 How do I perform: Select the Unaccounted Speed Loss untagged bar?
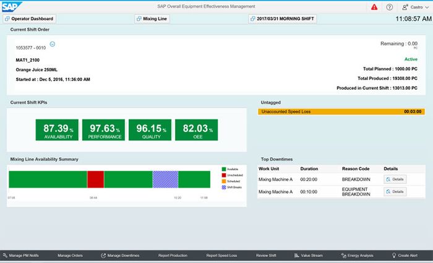[341, 111]
